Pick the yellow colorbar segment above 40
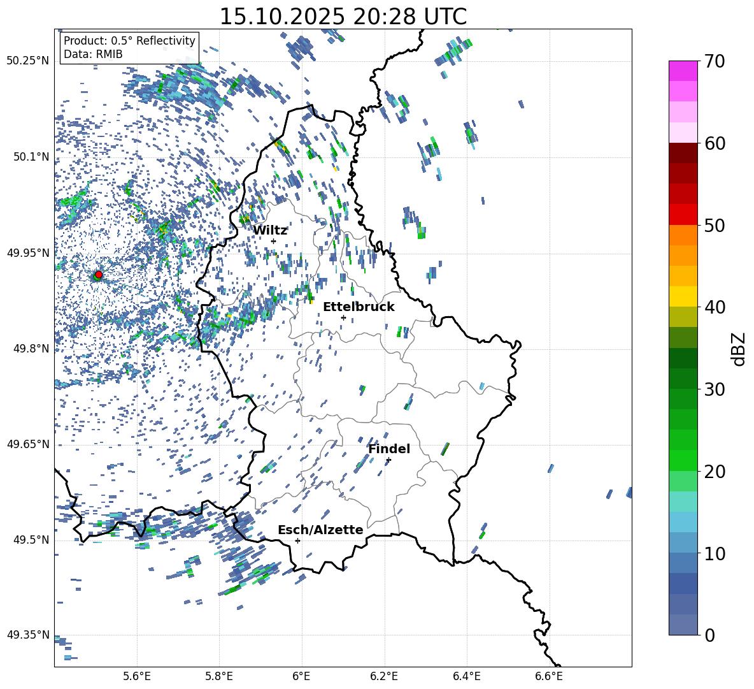 pyautogui.click(x=683, y=296)
